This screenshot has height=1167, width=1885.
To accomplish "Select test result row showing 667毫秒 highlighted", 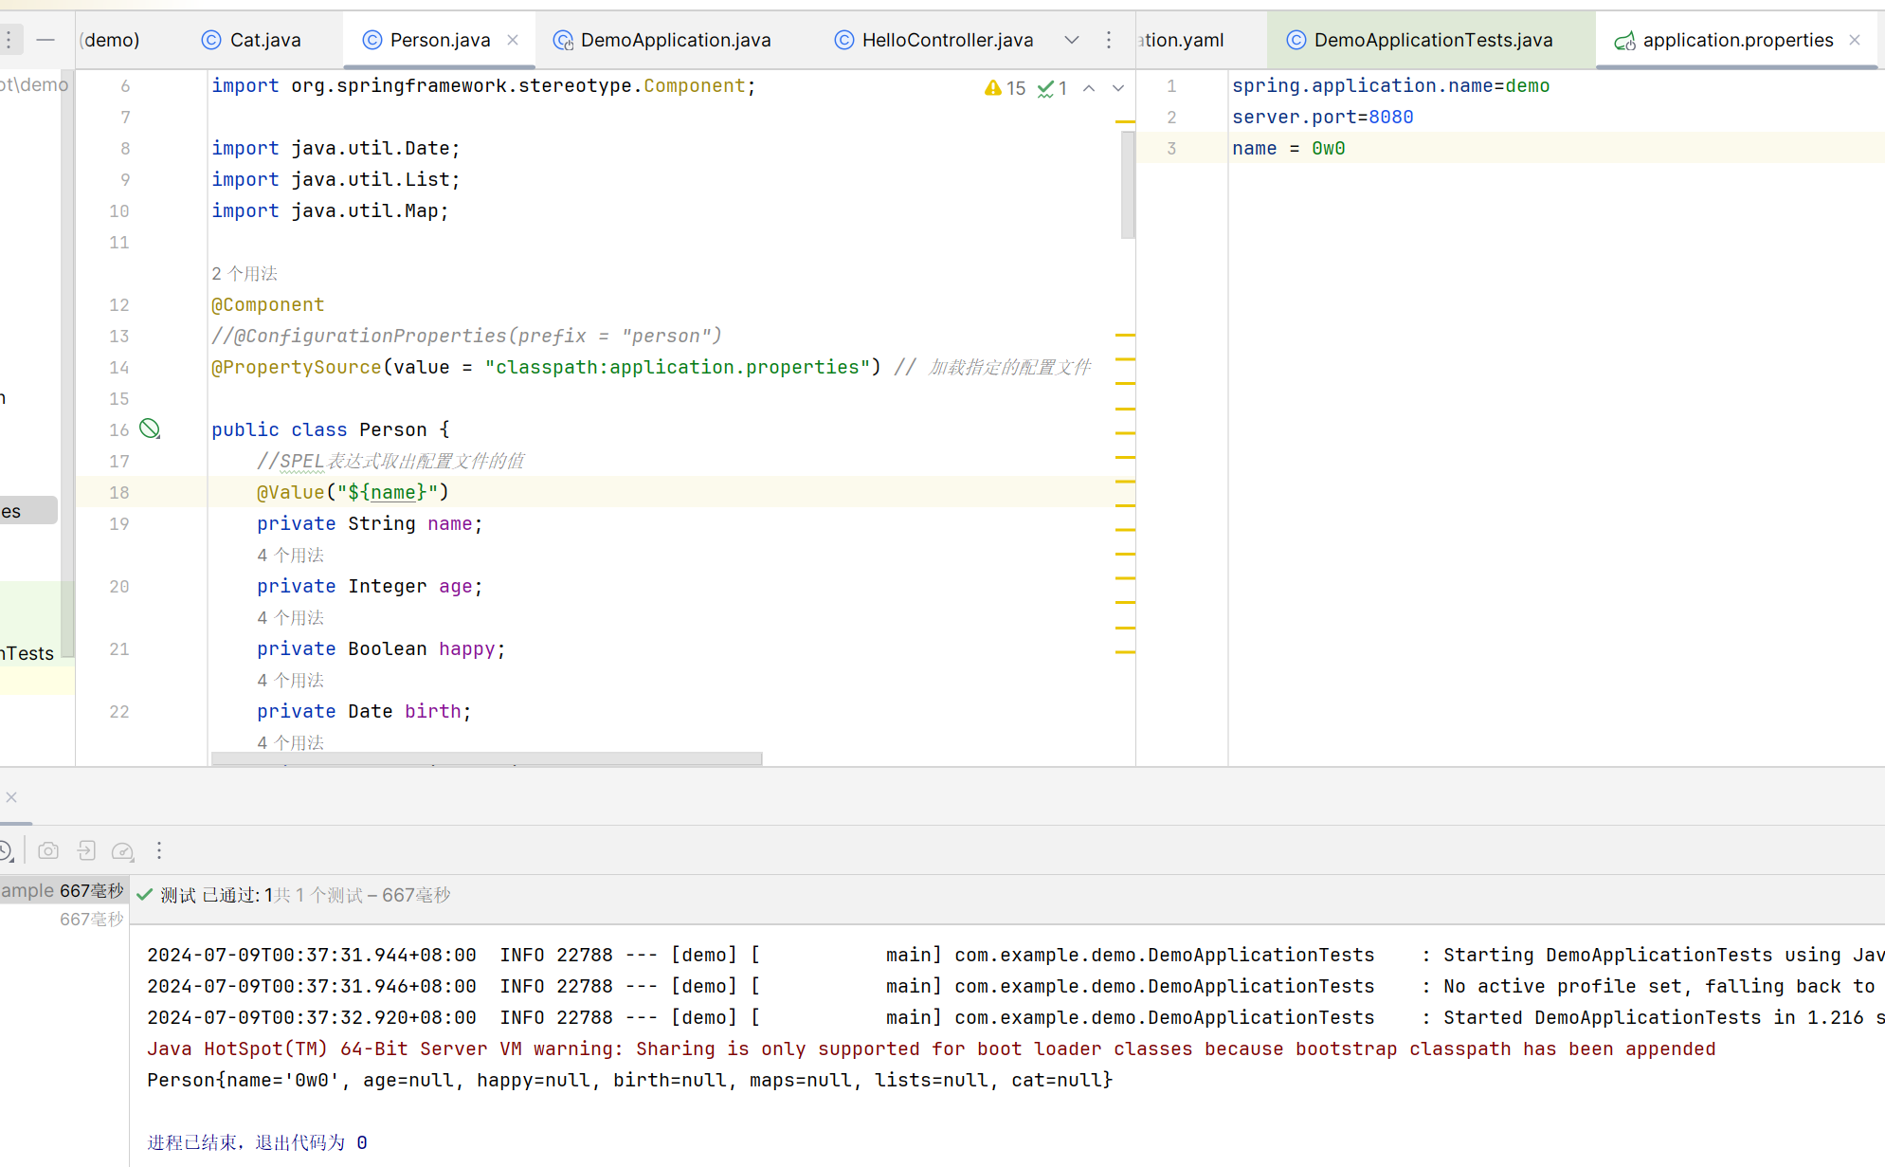I will [63, 890].
